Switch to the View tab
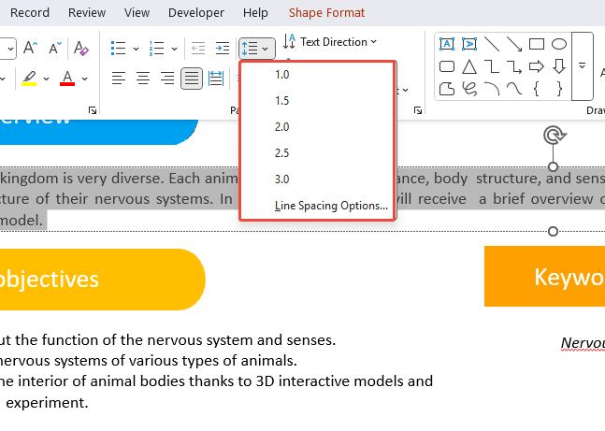Screen dimensions: 605x431 tap(137, 13)
